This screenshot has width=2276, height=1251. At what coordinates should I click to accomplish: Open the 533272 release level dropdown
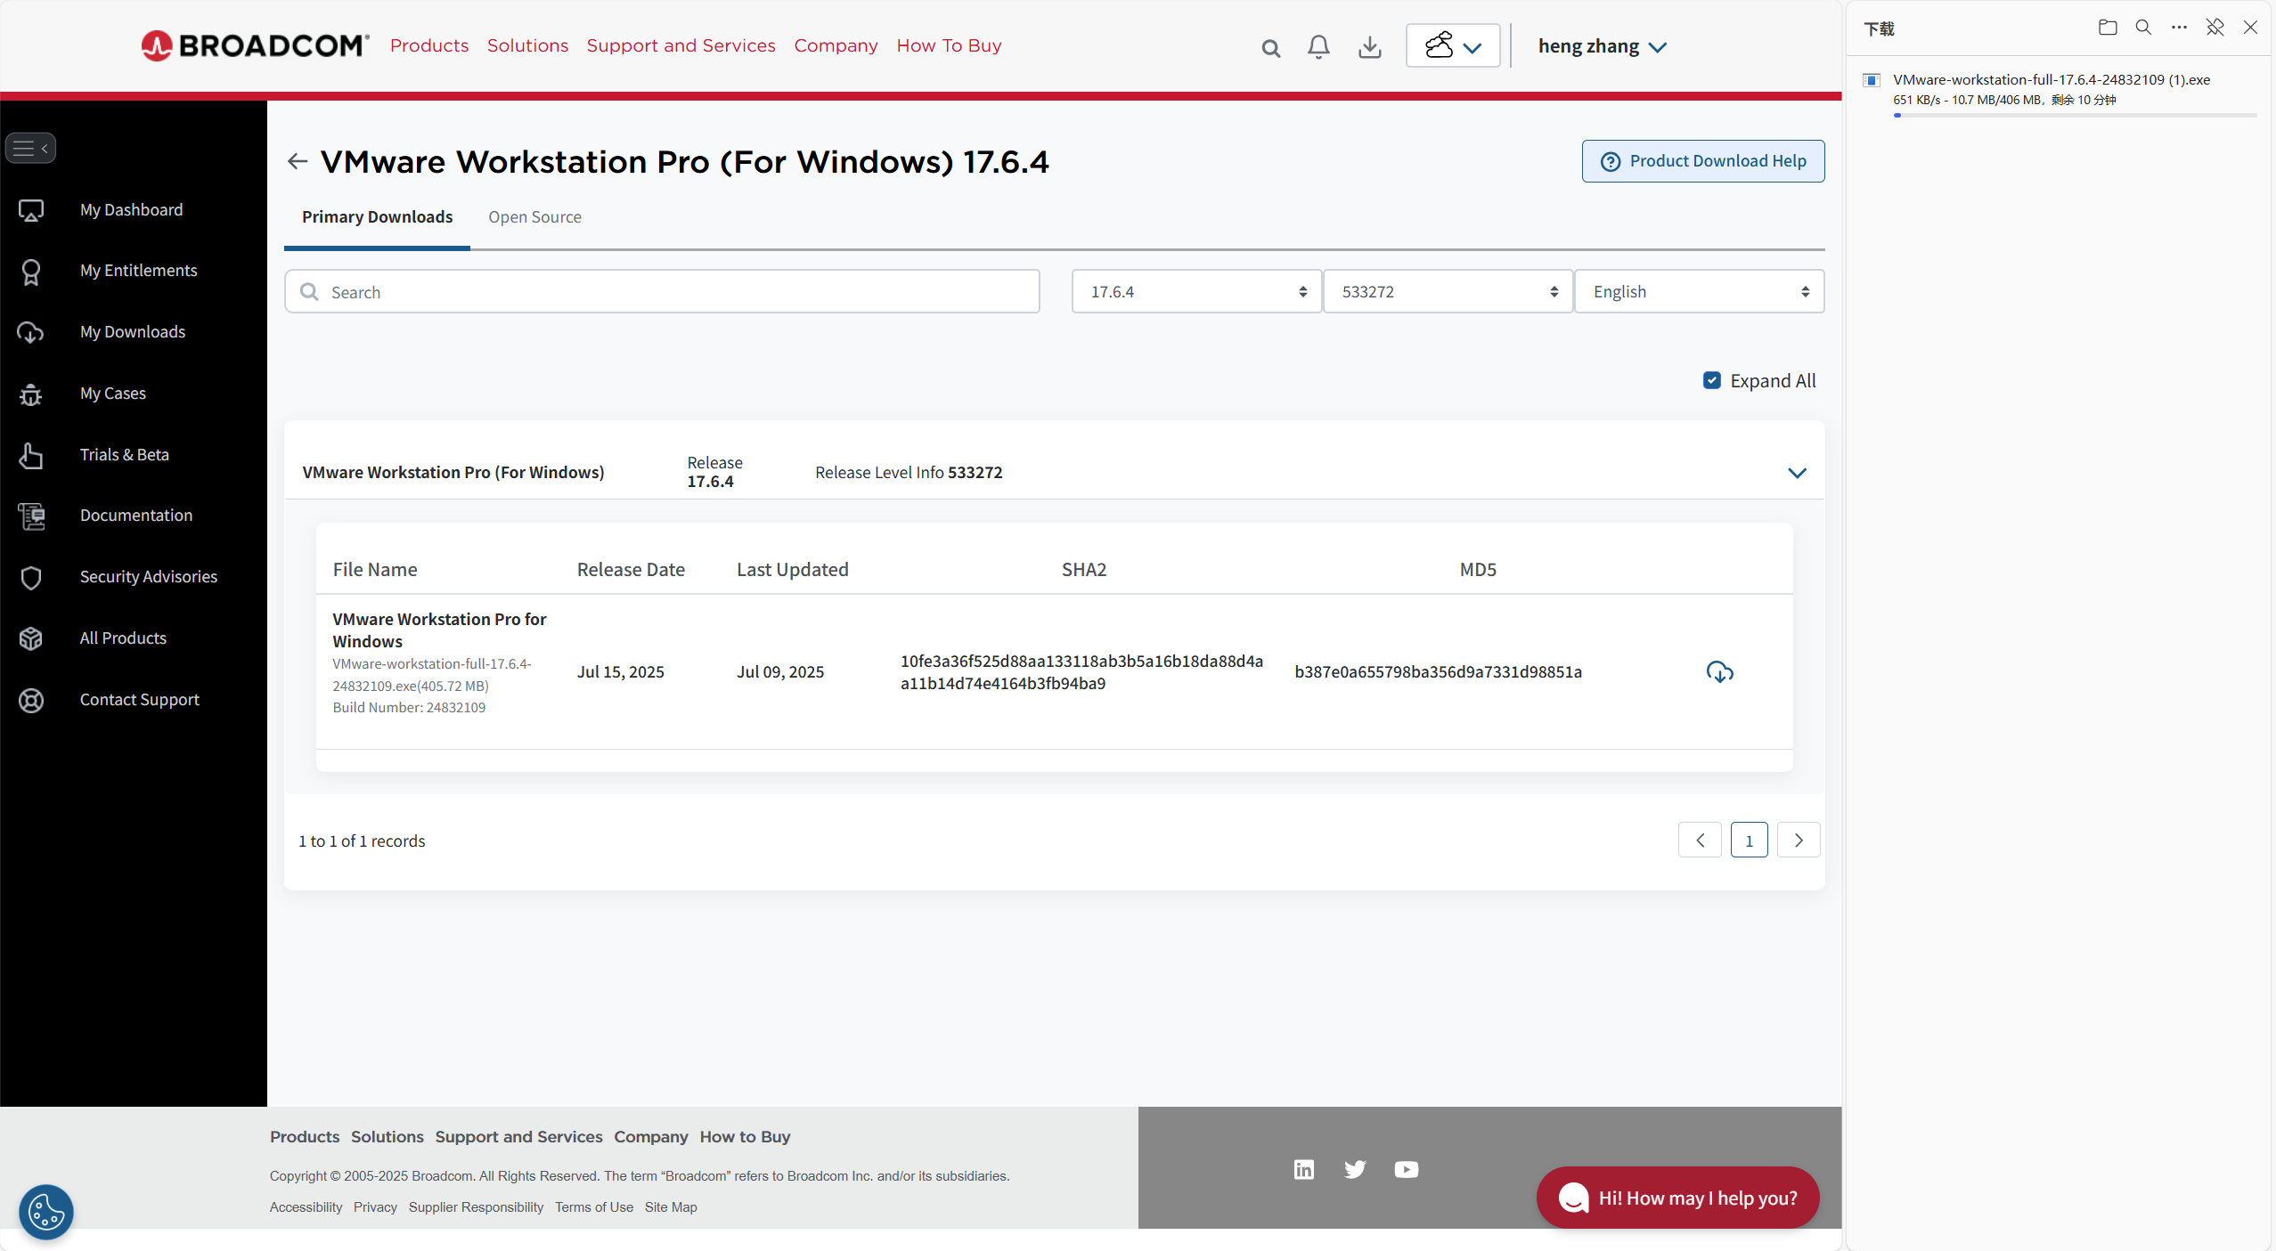pos(1448,291)
